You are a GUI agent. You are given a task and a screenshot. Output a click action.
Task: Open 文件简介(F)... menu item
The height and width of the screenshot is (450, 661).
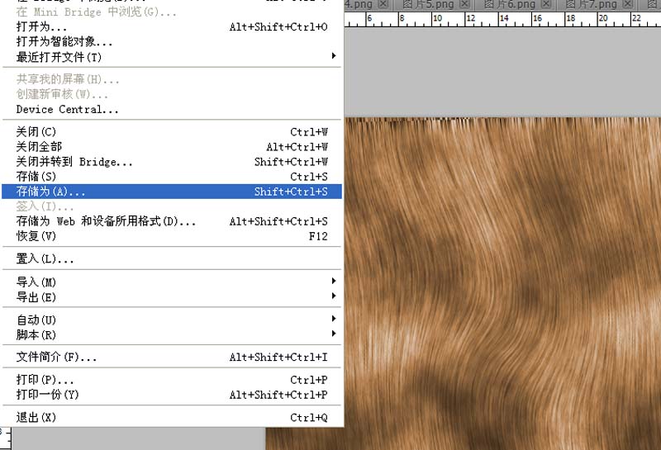coord(172,358)
